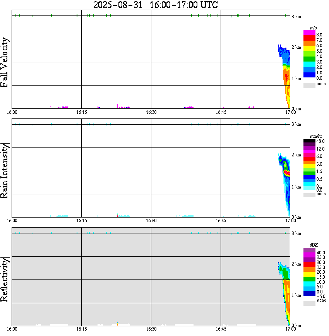Screen dimensions: 329x336
Task: Select the pink swatch in the mm/hr legend
Action: [x=309, y=155]
